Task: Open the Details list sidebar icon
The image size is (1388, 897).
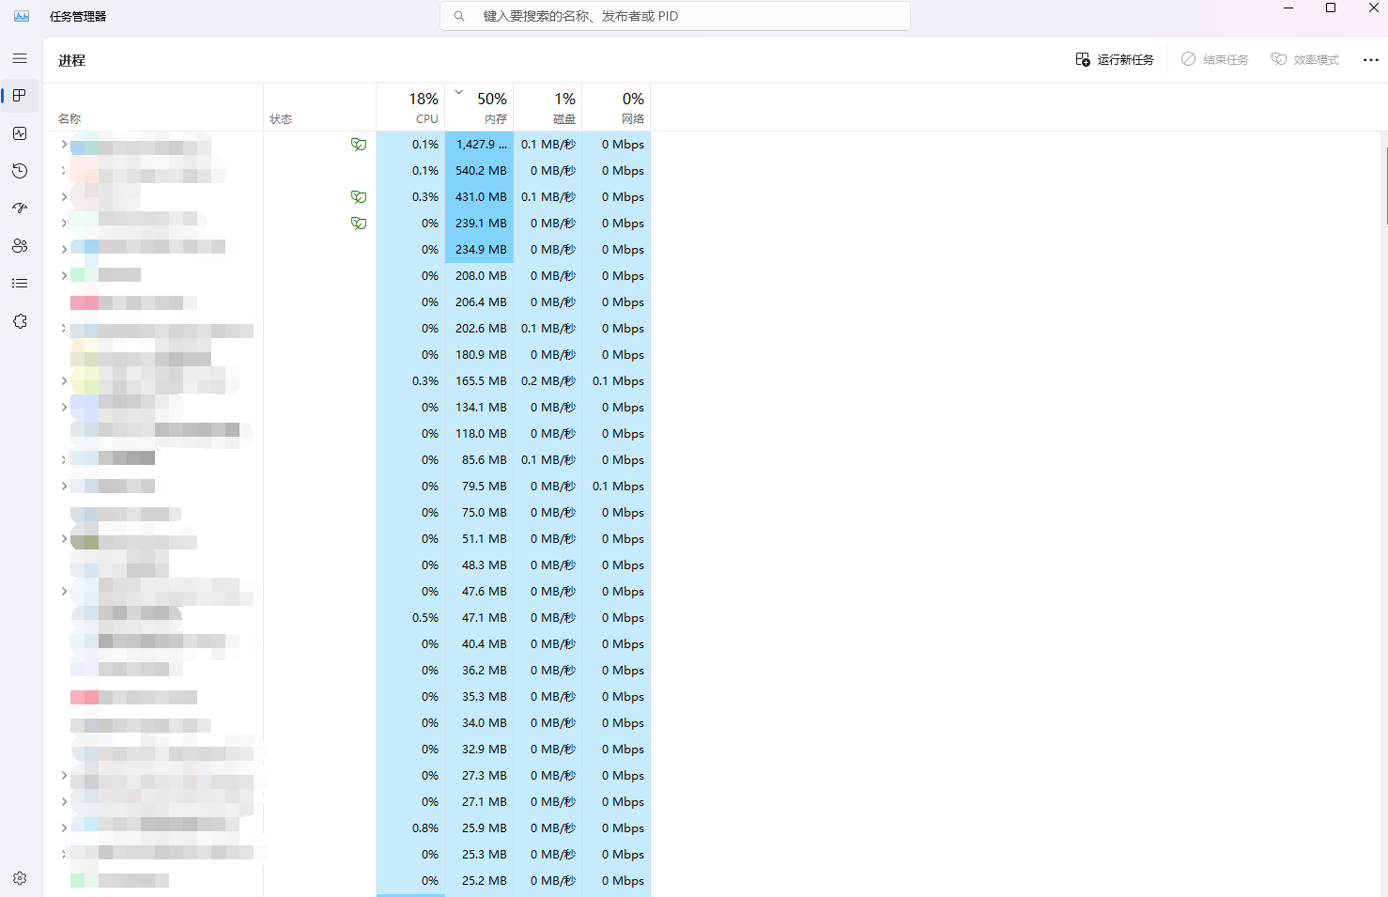Action: [x=20, y=284]
